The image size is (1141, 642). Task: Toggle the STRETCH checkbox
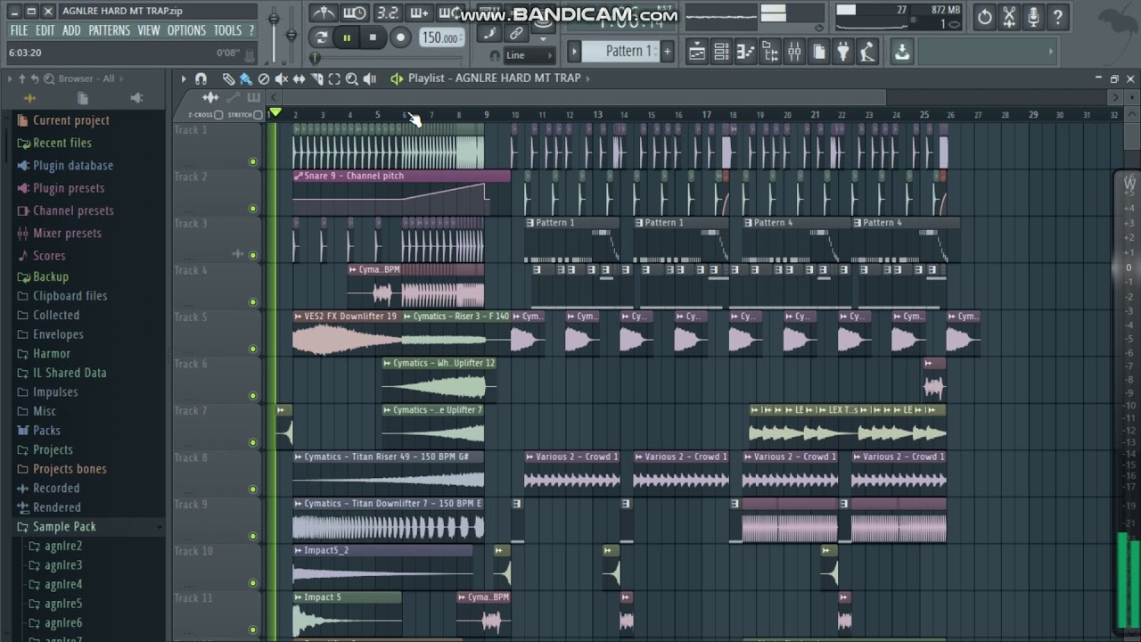coord(259,115)
